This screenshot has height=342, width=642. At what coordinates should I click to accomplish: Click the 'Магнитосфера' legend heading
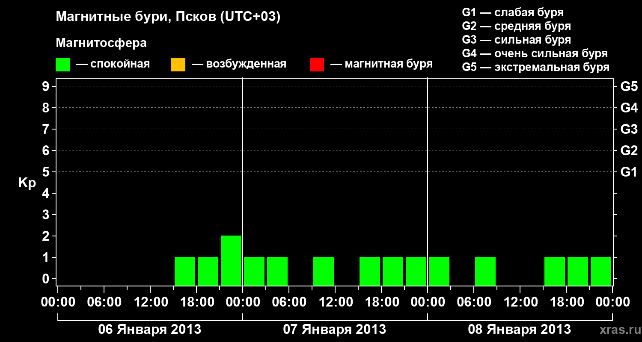point(101,43)
